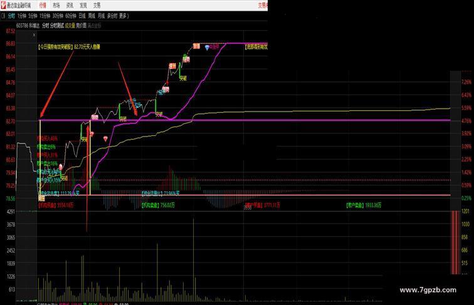Click the 7.26% percentage axis label
Screen dimensions: 474x305
[466, 82]
